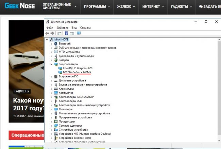
Task: Open the Гаджеты website menu
Action: (x=181, y=6)
